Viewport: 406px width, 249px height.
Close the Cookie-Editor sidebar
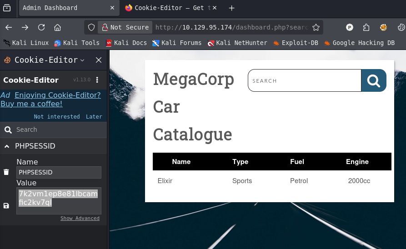click(x=99, y=60)
